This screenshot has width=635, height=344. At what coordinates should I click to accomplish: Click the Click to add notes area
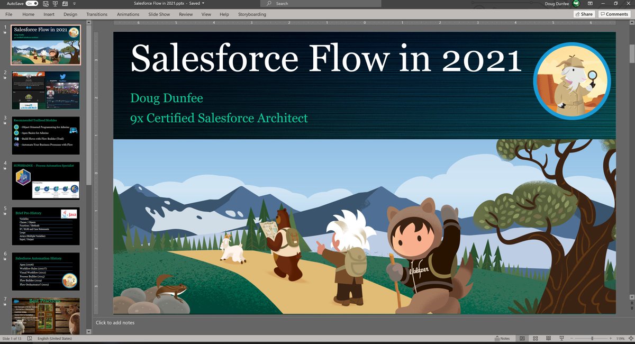tap(115, 323)
